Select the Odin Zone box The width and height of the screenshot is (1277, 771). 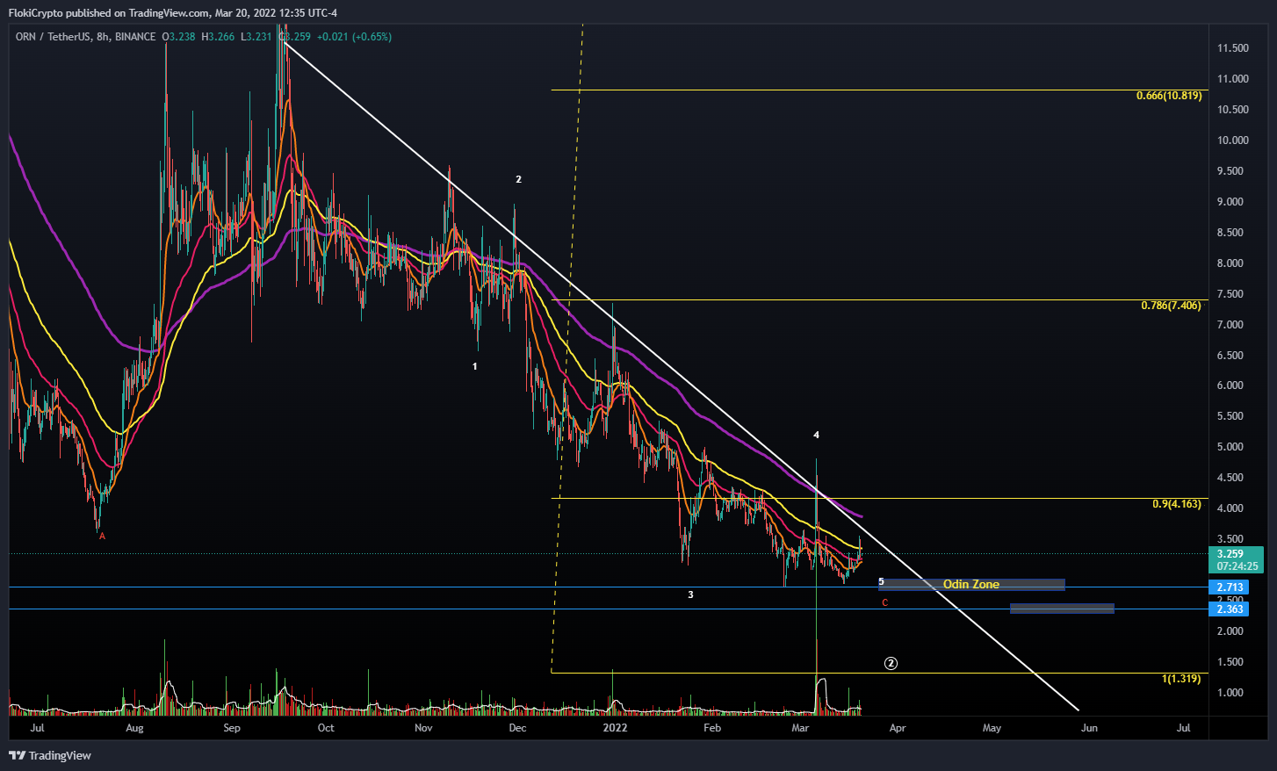pos(971,584)
